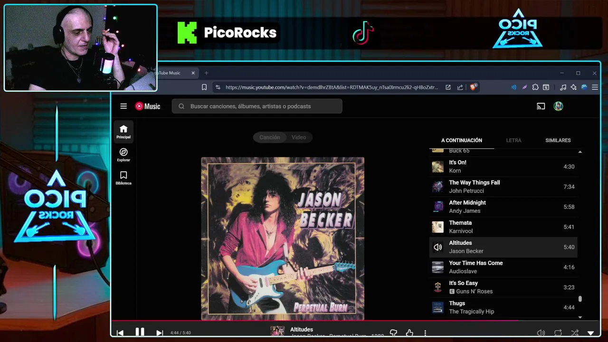Open the browser main menu

click(595, 87)
